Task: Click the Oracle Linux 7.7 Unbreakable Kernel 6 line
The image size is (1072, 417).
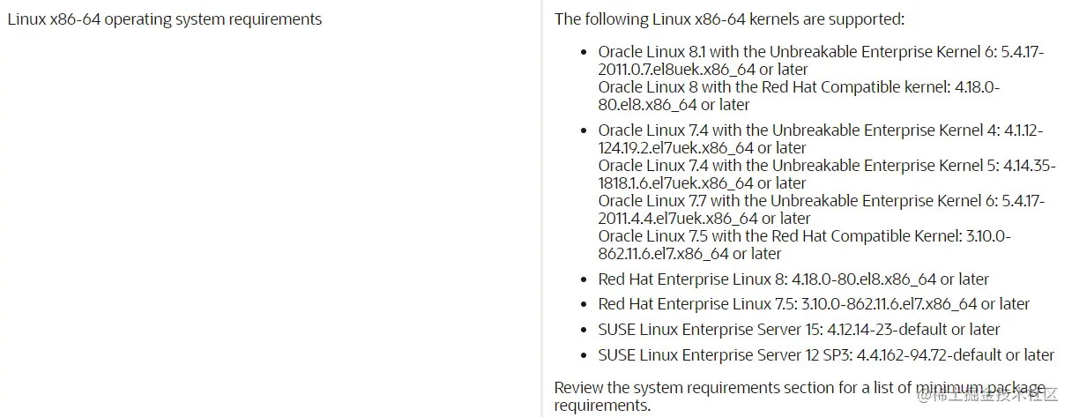Action: pyautogui.click(x=820, y=201)
